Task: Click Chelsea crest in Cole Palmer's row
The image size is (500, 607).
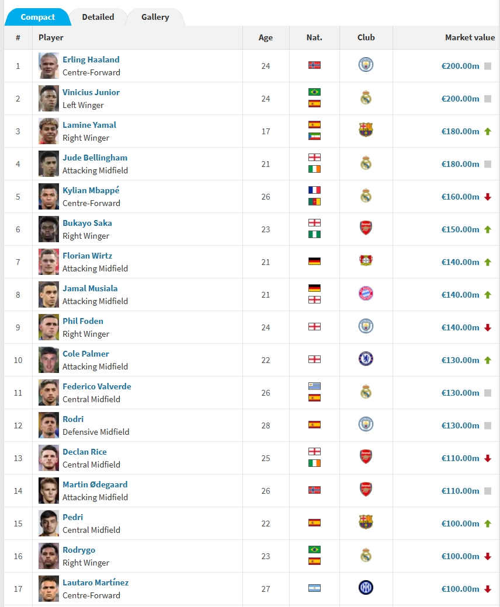Action: (x=366, y=360)
